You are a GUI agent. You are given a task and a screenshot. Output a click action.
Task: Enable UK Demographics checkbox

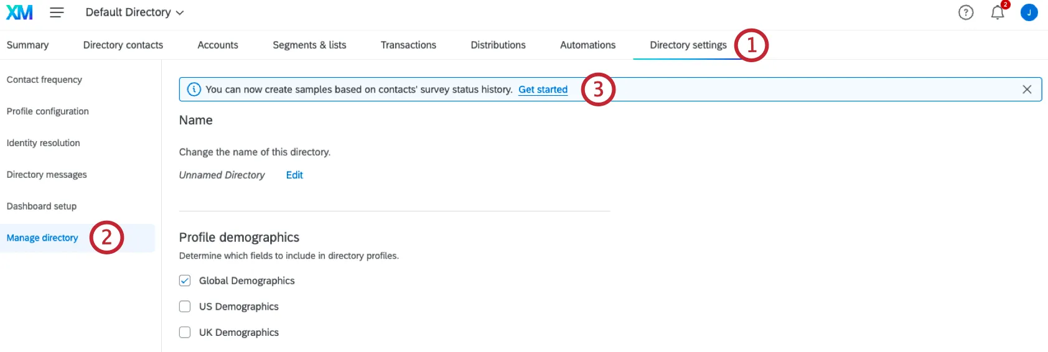point(185,333)
